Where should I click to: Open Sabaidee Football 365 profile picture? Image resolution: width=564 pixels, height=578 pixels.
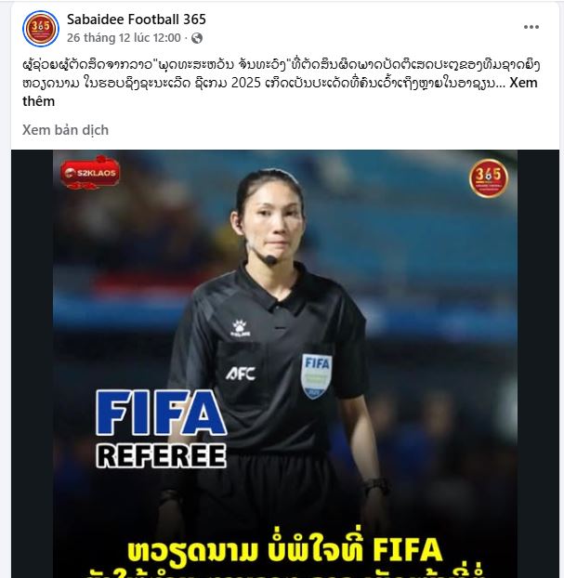[41, 29]
